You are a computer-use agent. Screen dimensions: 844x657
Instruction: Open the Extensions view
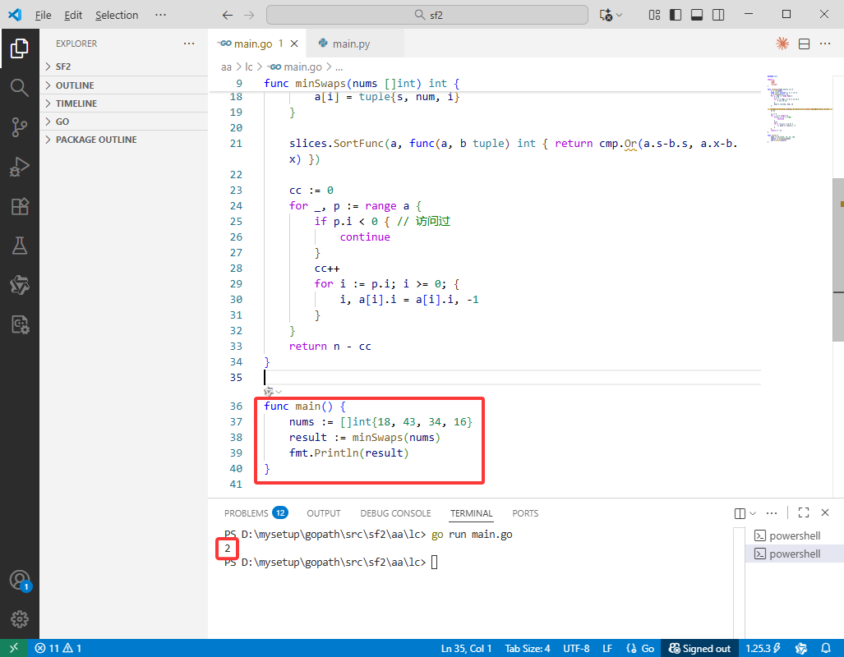(x=20, y=206)
